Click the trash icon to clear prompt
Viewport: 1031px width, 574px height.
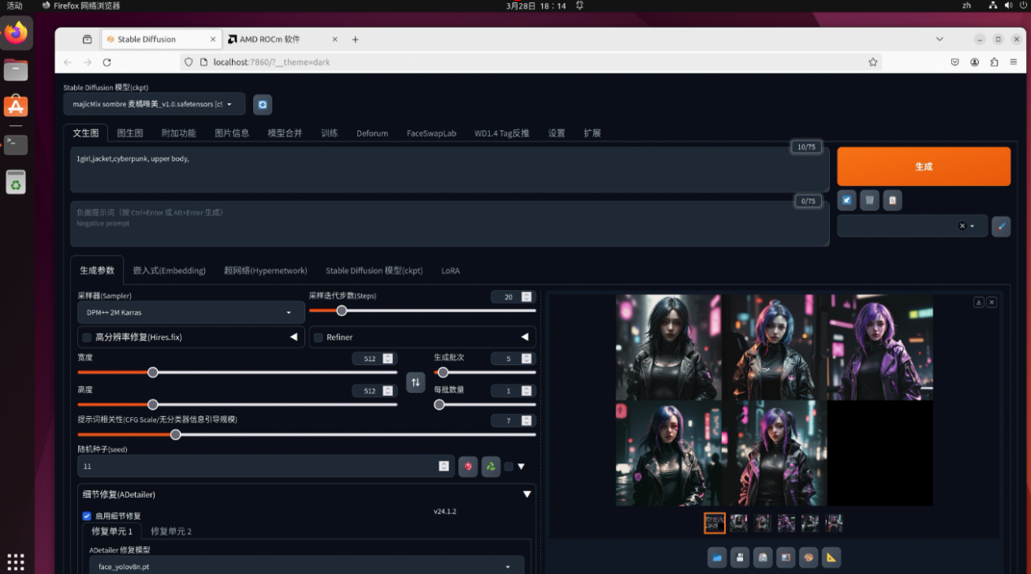tap(870, 200)
